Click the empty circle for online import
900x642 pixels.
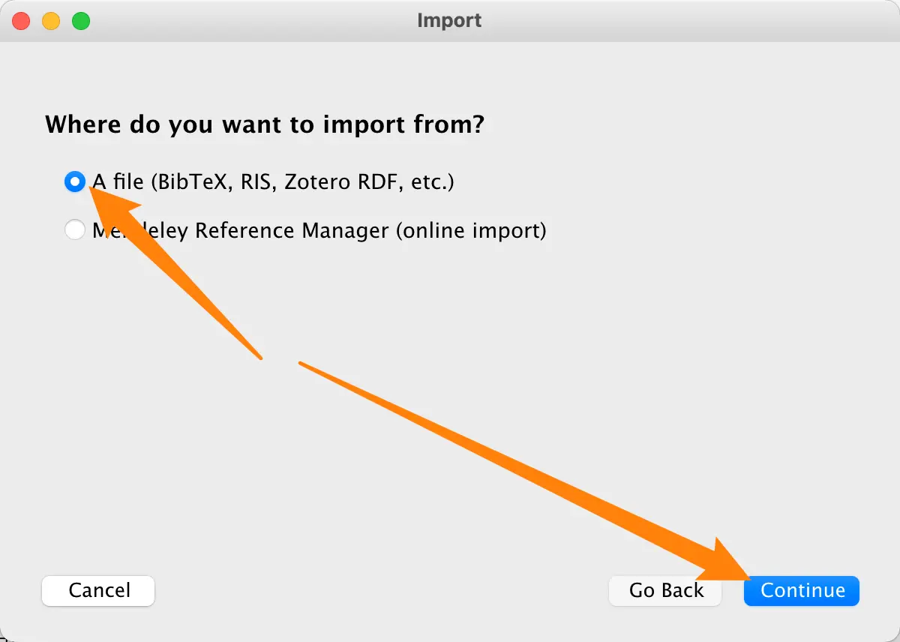pyautogui.click(x=75, y=230)
